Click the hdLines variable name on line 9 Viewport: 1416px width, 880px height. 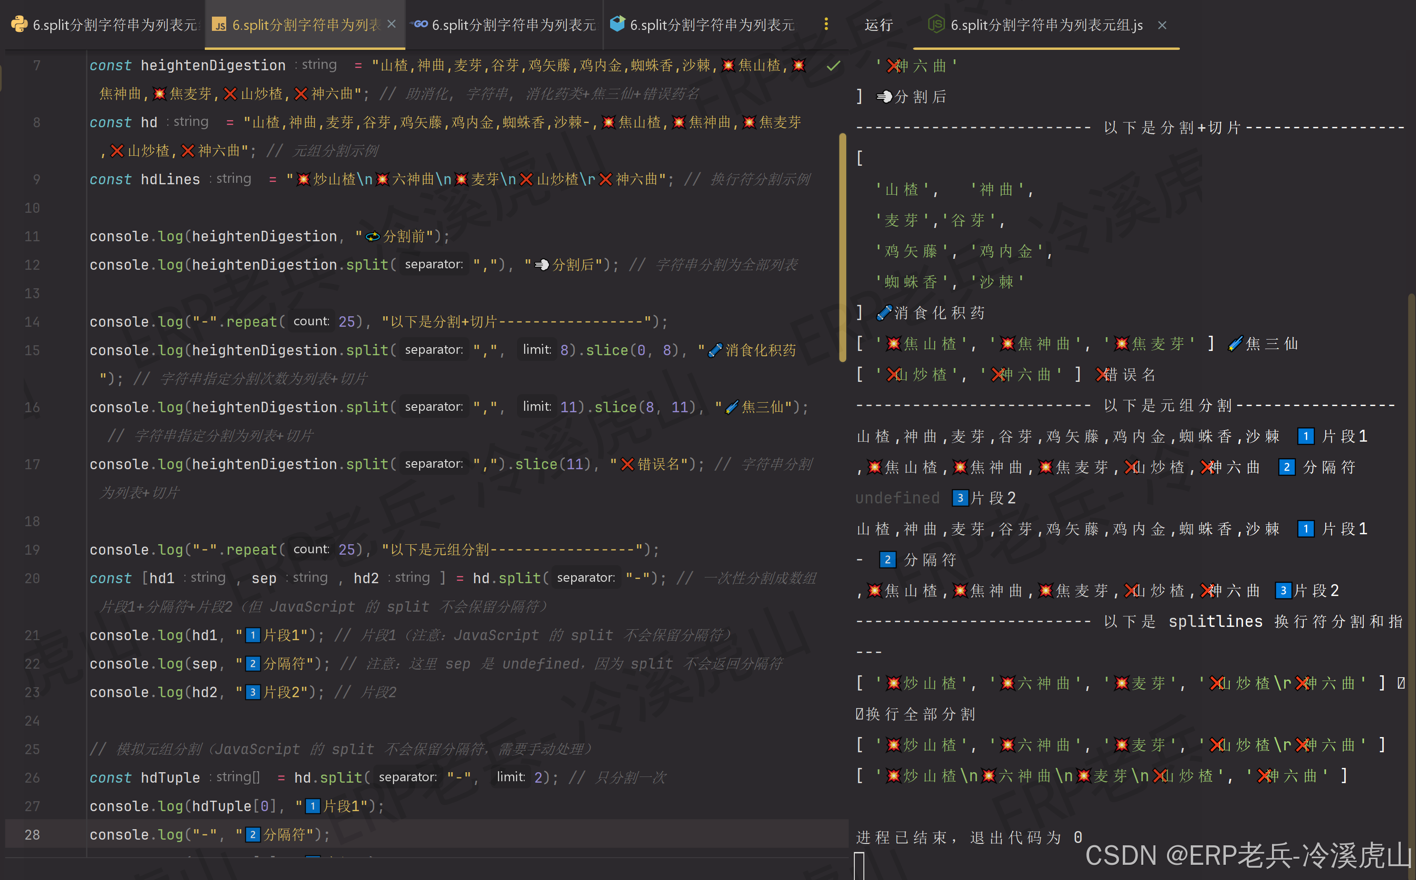click(170, 179)
